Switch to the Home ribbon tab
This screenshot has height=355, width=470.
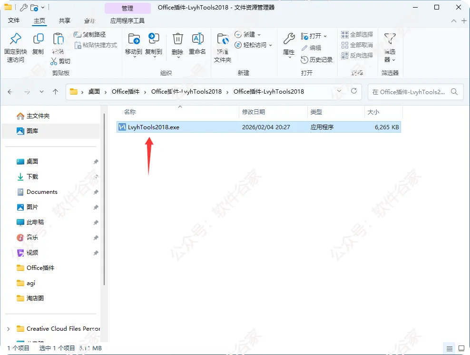pyautogui.click(x=39, y=20)
